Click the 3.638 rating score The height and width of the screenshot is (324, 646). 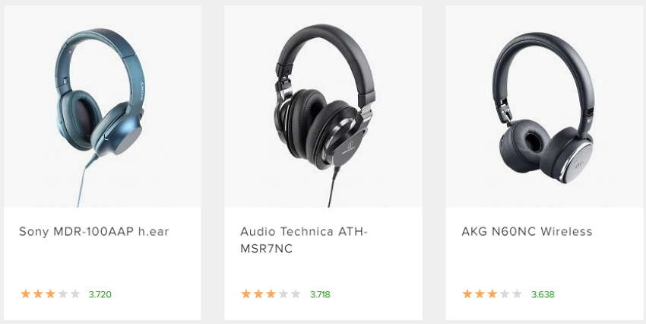(x=543, y=294)
